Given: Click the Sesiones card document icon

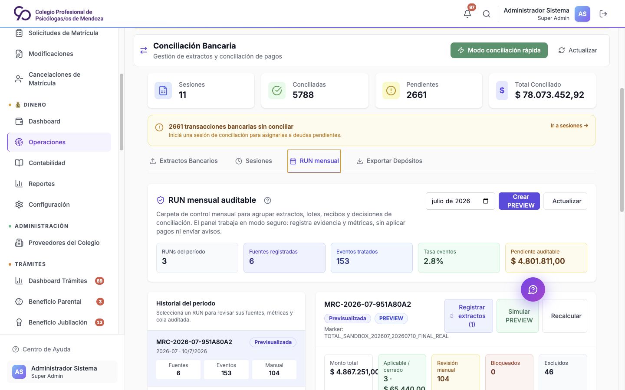Looking at the screenshot, I should pos(163,91).
